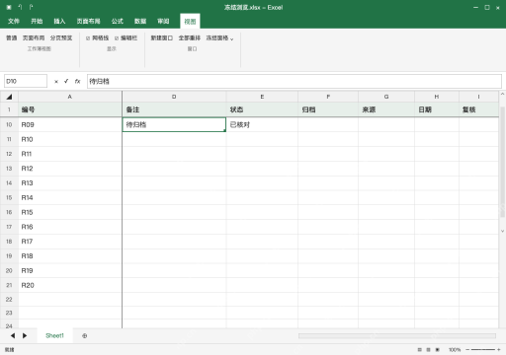Click the 新建窗口 button
506x355 pixels.
[x=162, y=38]
